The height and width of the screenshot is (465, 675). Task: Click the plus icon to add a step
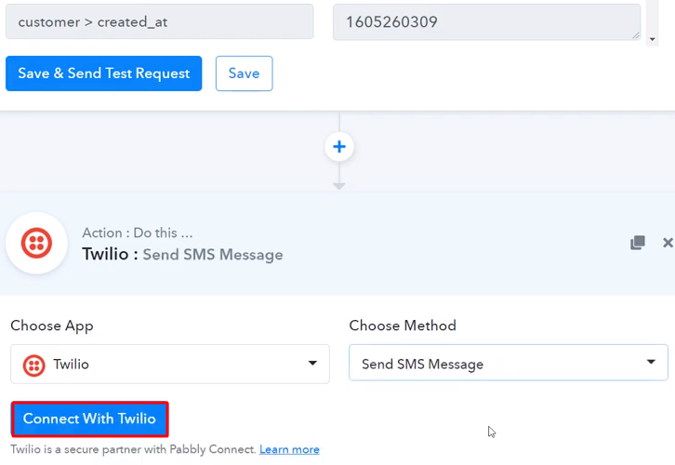(339, 146)
